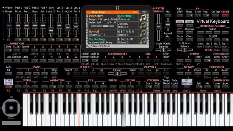Image resolution: width=233 pixels, height=131 pixels.
Task: Click the Tempo minus button
Action: pos(180,60)
